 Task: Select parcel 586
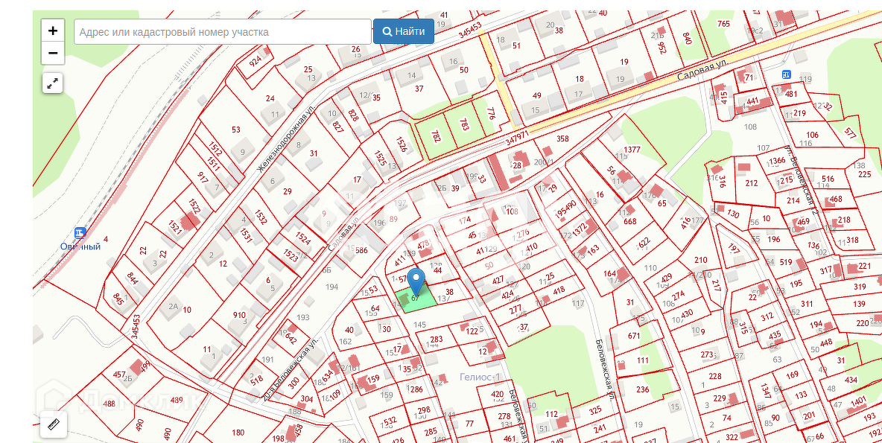(x=361, y=251)
